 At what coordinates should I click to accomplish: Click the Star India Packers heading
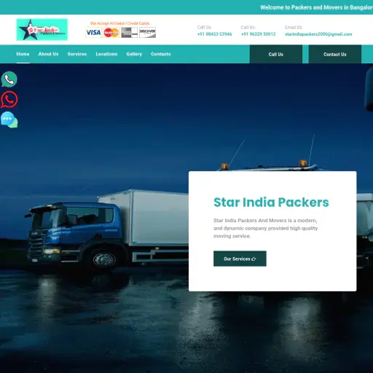[271, 203]
